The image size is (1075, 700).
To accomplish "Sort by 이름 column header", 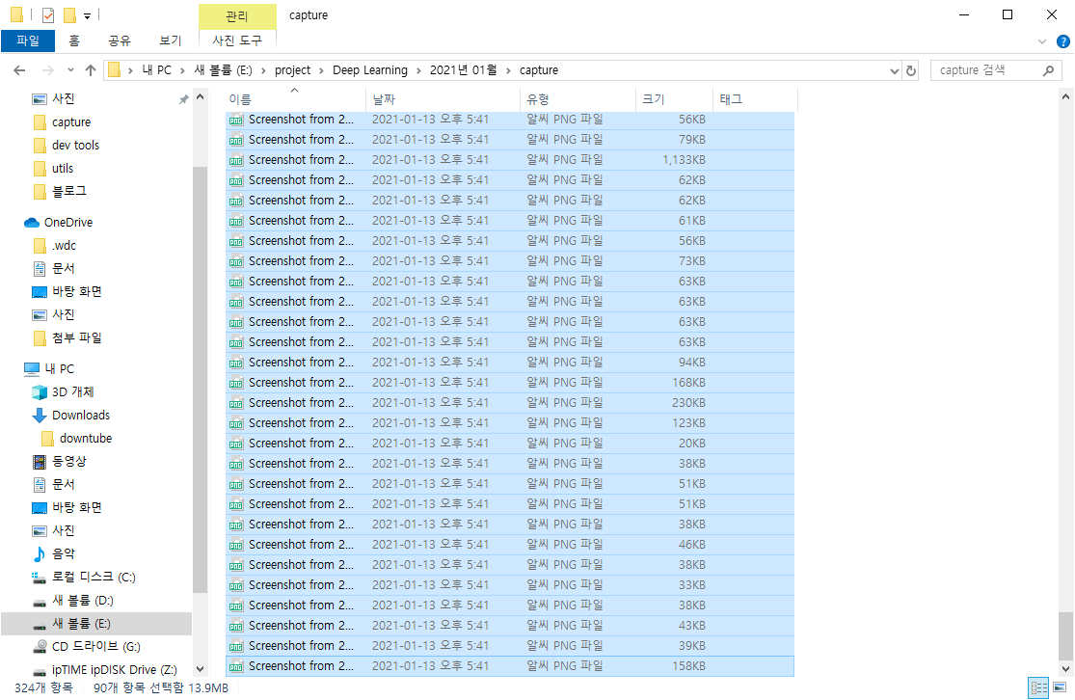I will [295, 99].
